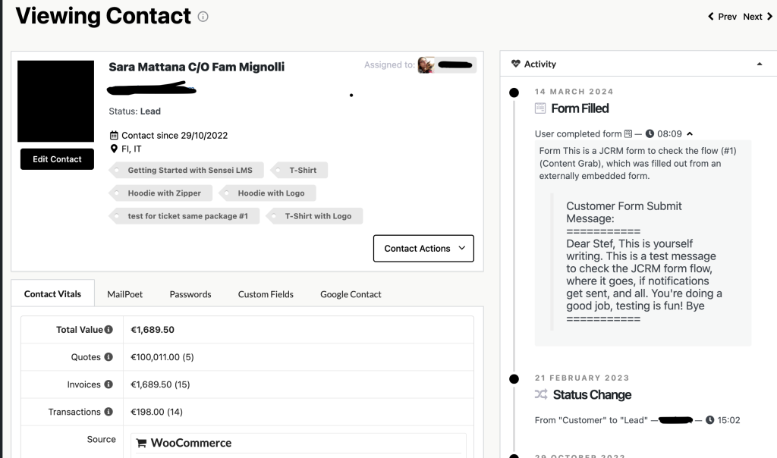Open the Custom Fields tab
The image size is (777, 458).
(x=265, y=293)
